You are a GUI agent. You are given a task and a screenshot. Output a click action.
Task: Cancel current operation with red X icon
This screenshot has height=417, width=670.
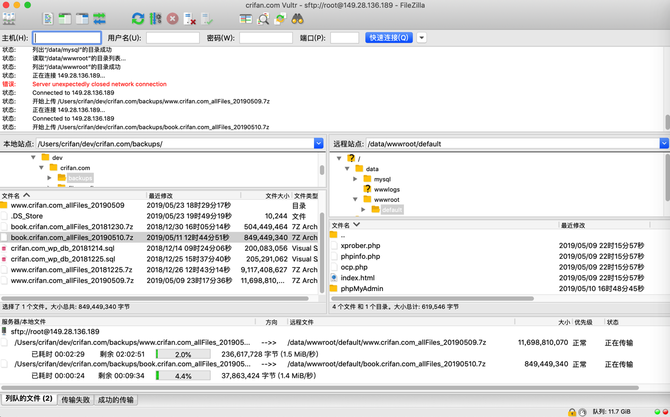coord(172,19)
